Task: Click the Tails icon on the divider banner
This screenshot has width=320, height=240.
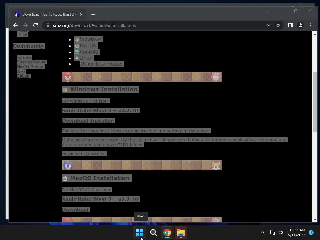Action: (x=216, y=165)
